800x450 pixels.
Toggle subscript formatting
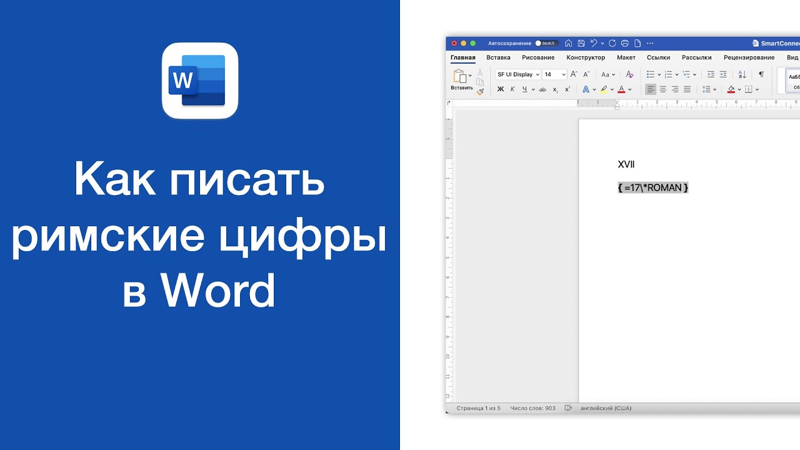(556, 90)
